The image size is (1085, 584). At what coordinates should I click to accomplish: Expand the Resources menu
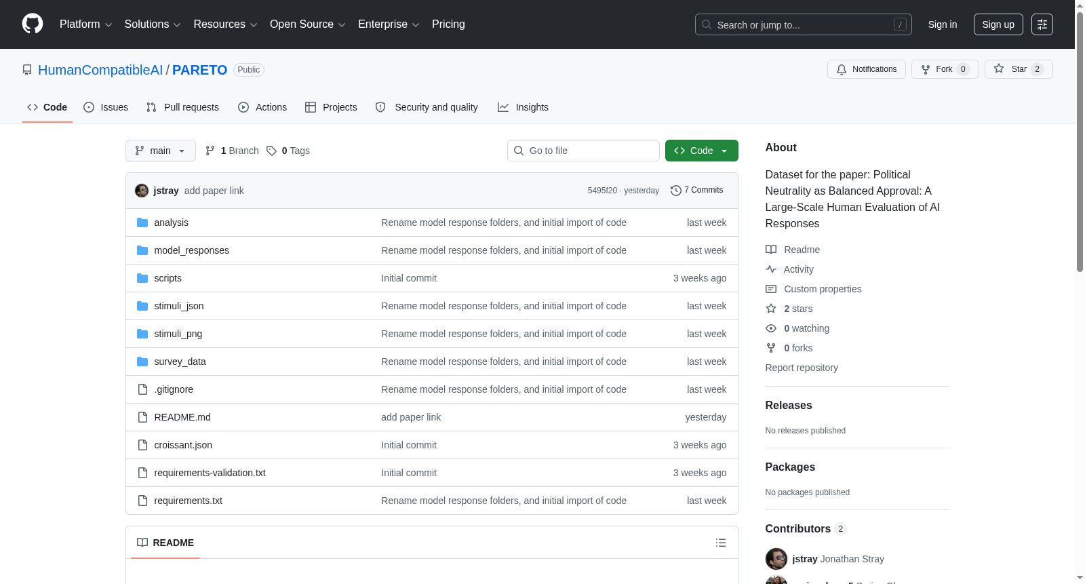coord(225,24)
